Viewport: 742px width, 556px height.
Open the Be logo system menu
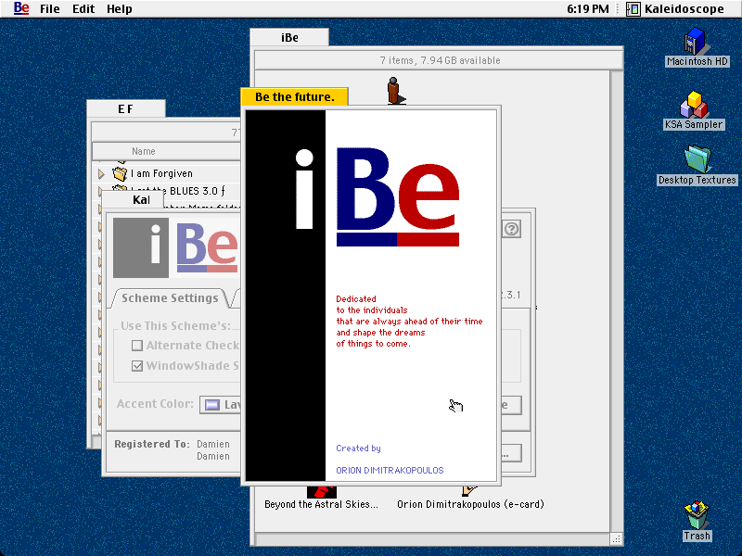point(21,8)
